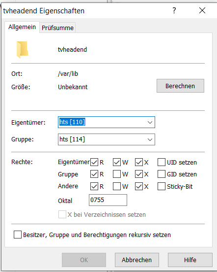
Task: Uncheck Gruppe X permission
Action: [x=139, y=174]
